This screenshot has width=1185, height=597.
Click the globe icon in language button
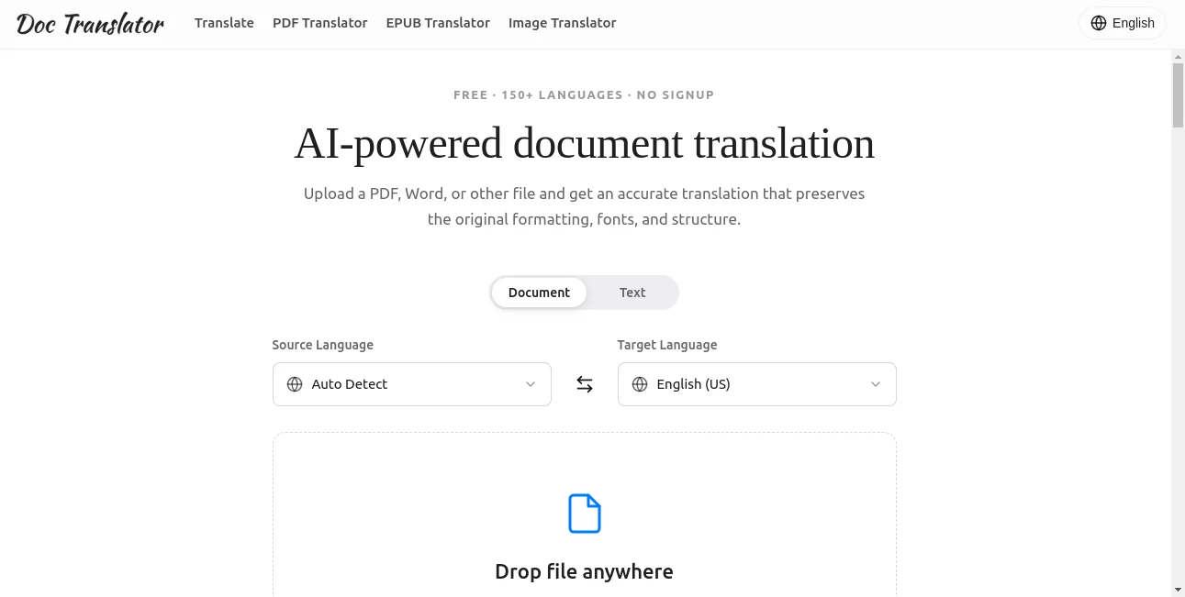[x=1099, y=23]
